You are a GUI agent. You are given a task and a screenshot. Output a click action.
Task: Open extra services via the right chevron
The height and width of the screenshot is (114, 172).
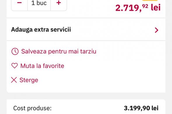click(x=157, y=30)
